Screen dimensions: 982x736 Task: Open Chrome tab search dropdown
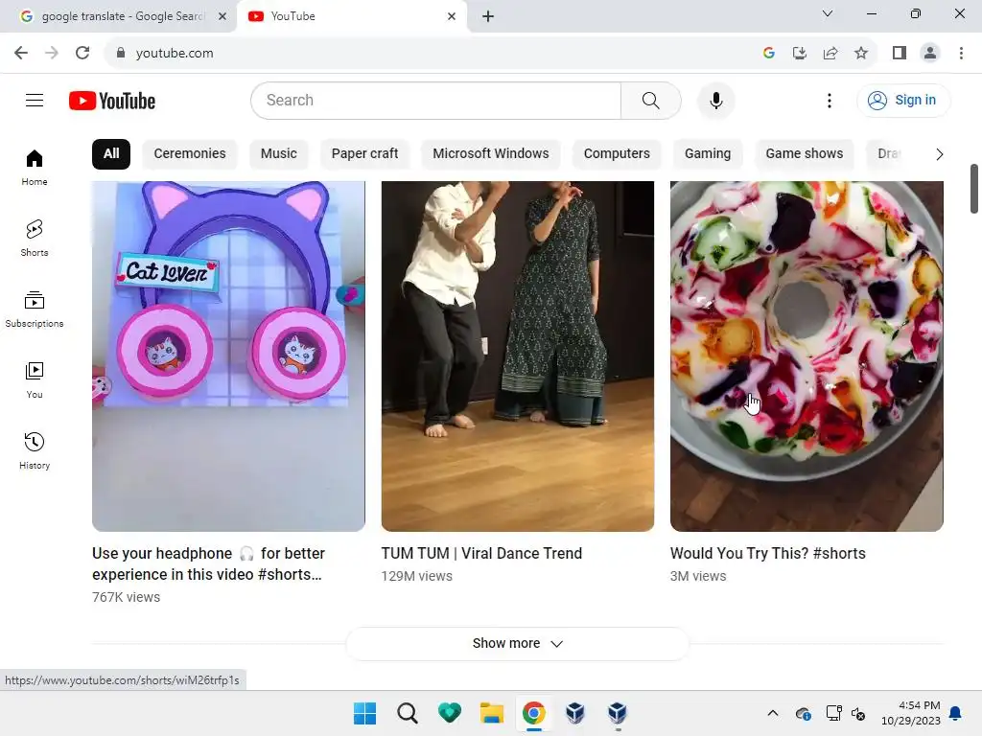click(x=828, y=13)
